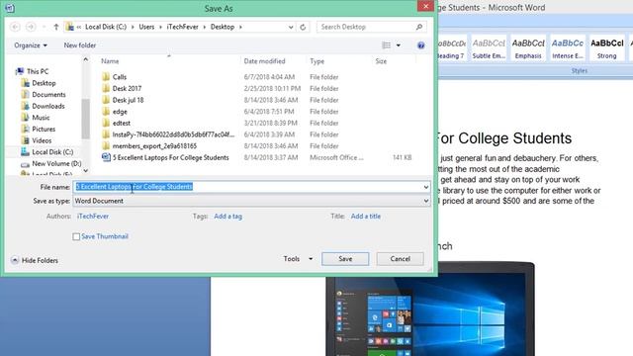Click the search magnifier icon
The width and height of the screenshot is (633, 356).
(419, 27)
